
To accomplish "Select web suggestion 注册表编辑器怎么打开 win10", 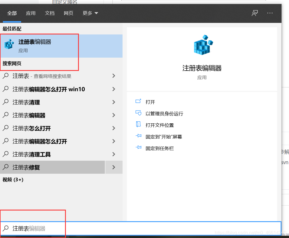I will (x=49, y=89).
